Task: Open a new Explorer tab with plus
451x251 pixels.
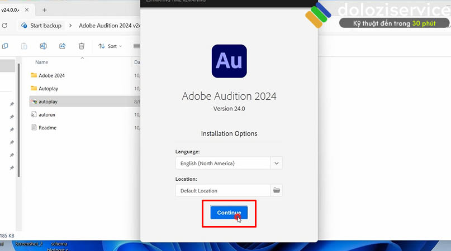Action: click(x=45, y=10)
